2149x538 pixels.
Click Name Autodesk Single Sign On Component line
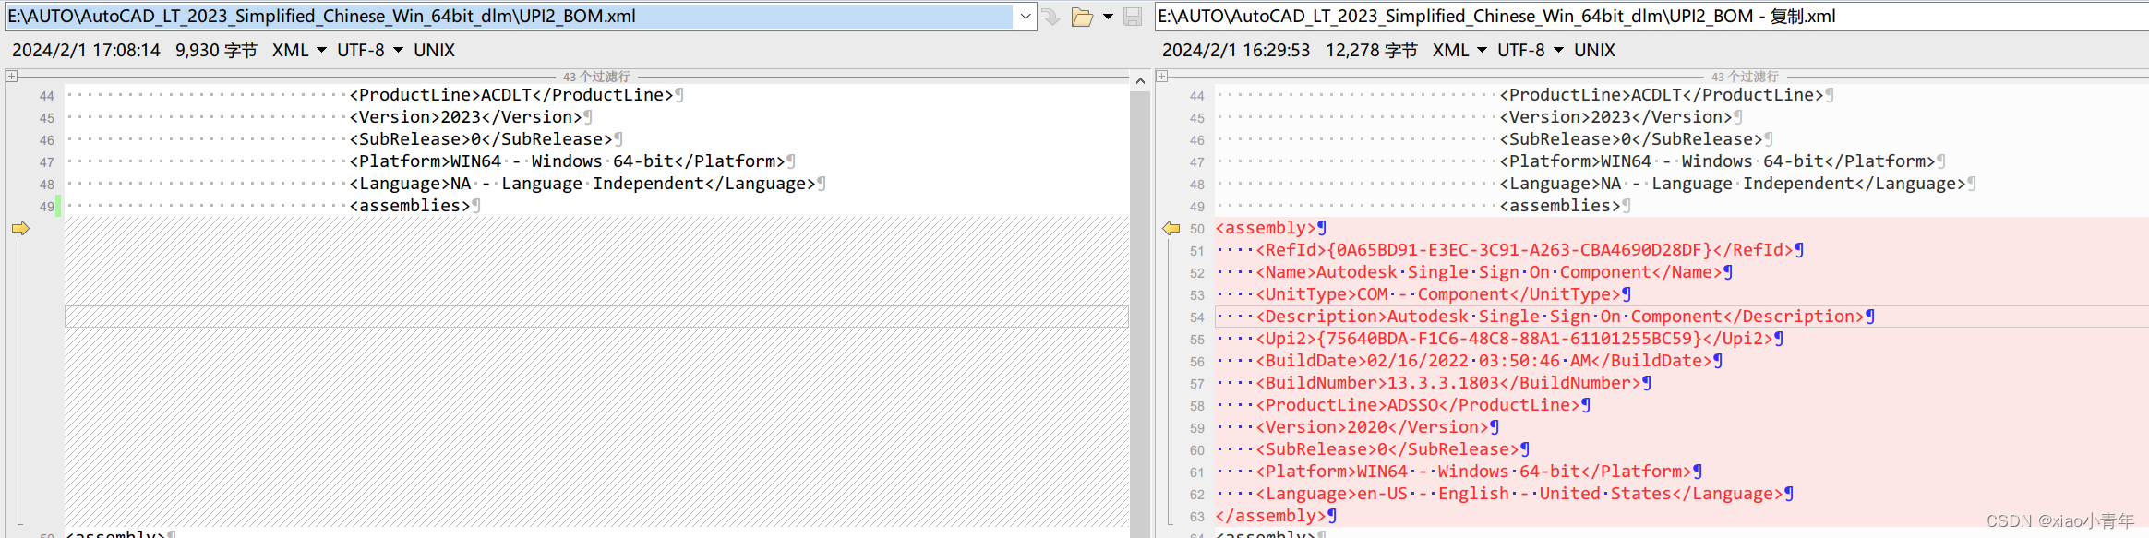click(1489, 272)
